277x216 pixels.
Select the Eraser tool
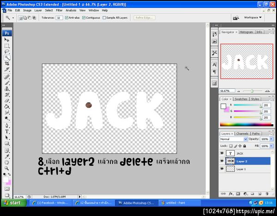coord(7,100)
